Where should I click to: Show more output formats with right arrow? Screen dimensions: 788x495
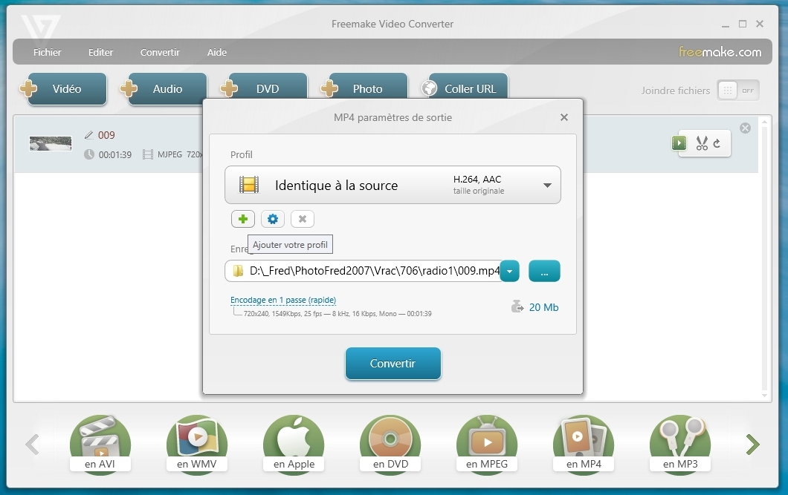click(752, 445)
